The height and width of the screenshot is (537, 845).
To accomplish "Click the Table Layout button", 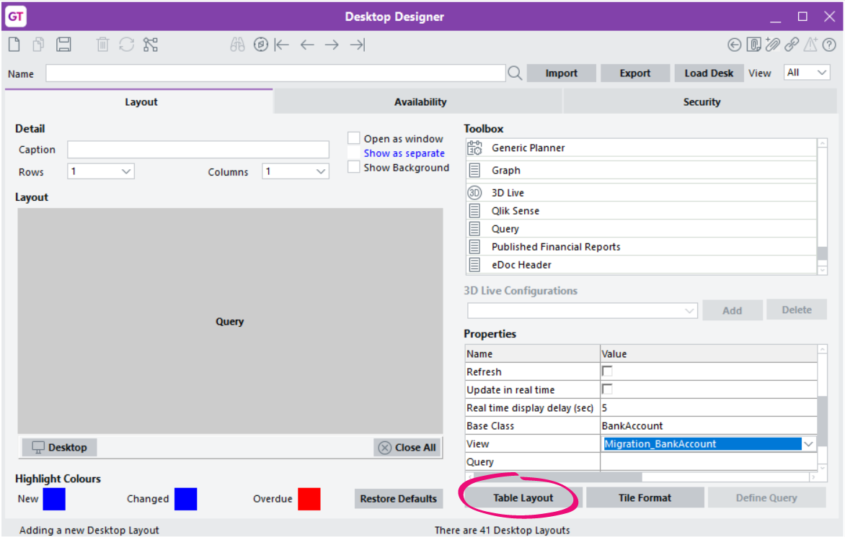I will click(523, 497).
